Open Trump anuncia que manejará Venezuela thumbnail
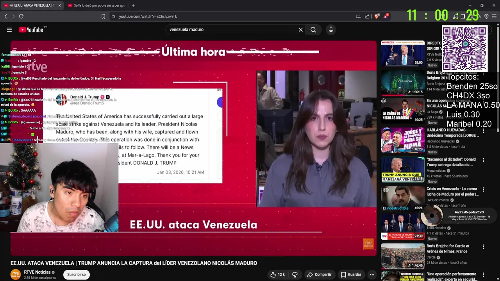 (403, 169)
